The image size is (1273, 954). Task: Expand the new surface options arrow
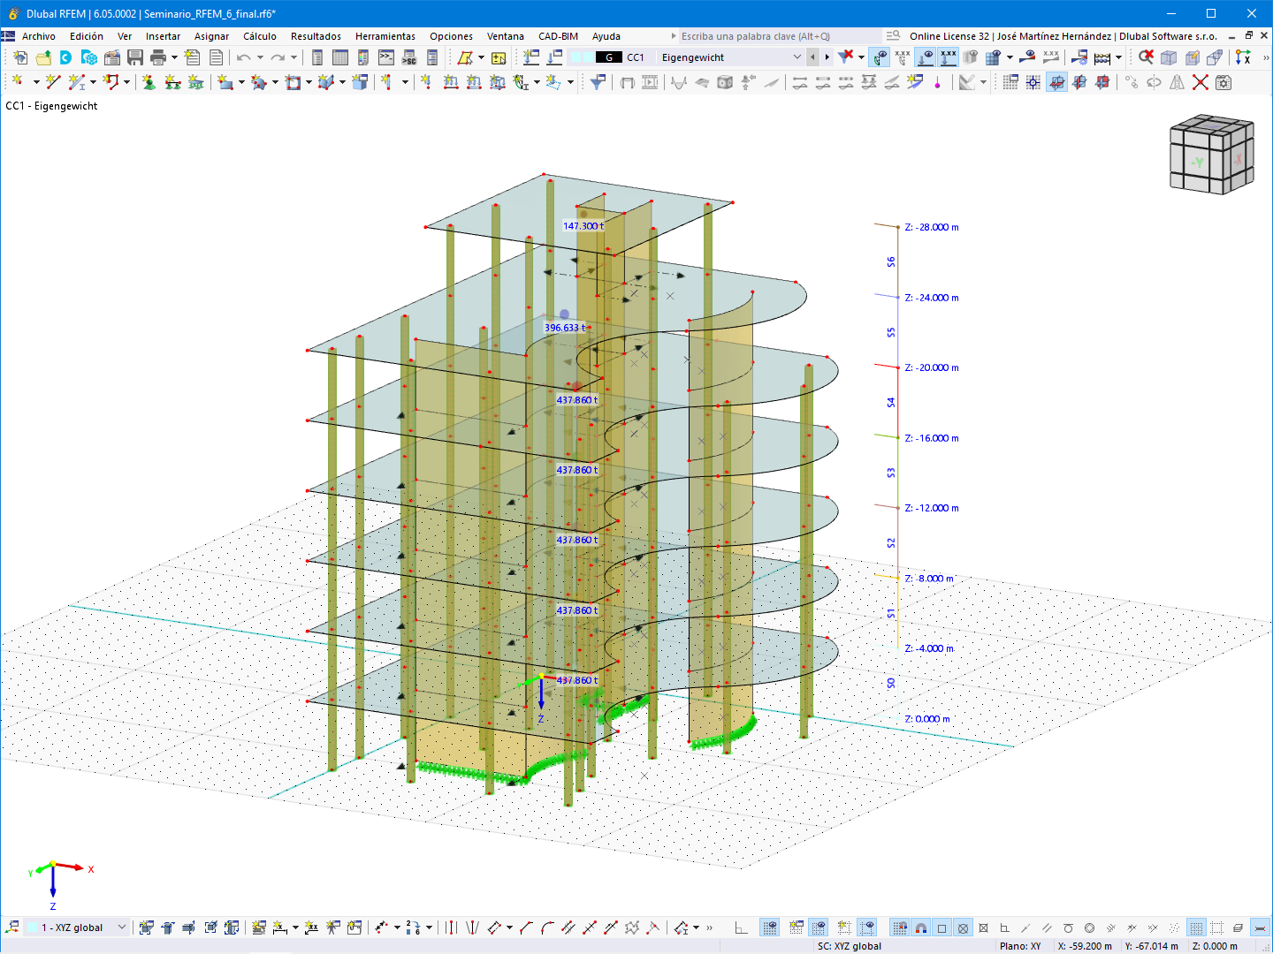coord(241,82)
